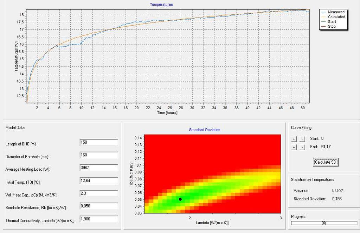
Task: Click the 18 tick on temperature axis
Action: pyautogui.click(x=21, y=15)
